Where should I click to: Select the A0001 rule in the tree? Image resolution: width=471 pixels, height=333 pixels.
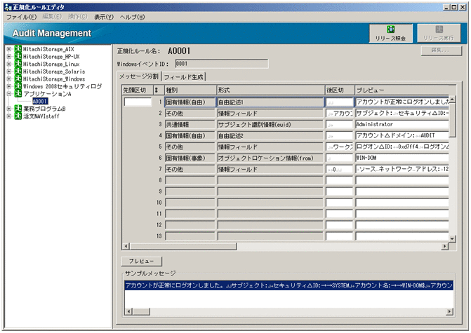40,101
